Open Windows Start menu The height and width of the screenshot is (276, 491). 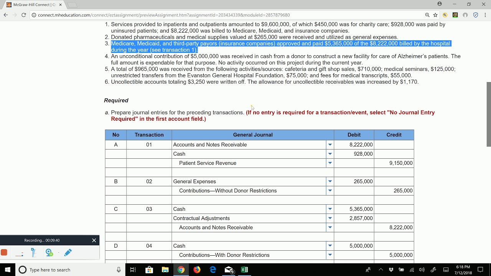coord(7,269)
